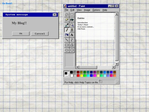Pick the Eraser tool
Viewport: 149px width, 112px height.
pos(67,20)
